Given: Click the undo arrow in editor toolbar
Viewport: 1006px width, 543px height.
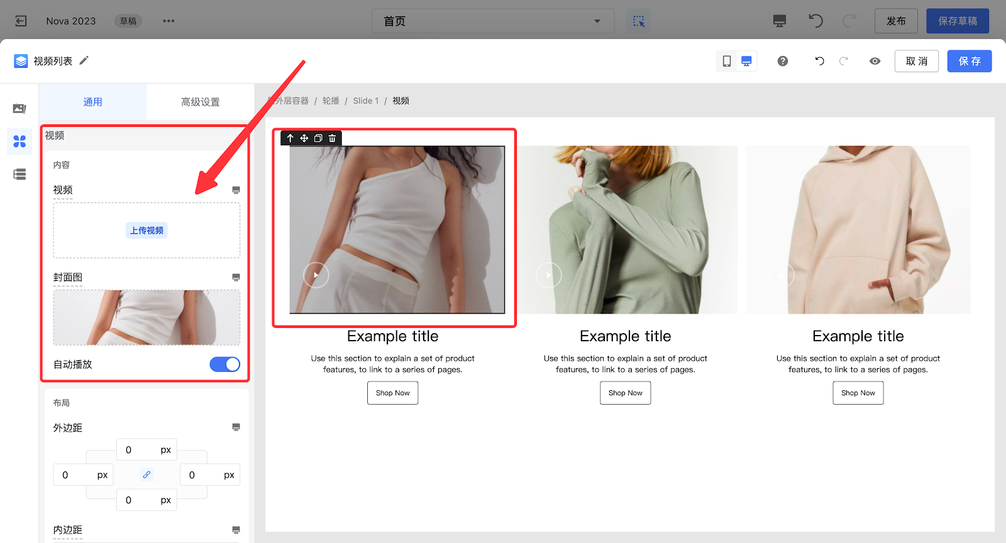Looking at the screenshot, I should pyautogui.click(x=819, y=61).
